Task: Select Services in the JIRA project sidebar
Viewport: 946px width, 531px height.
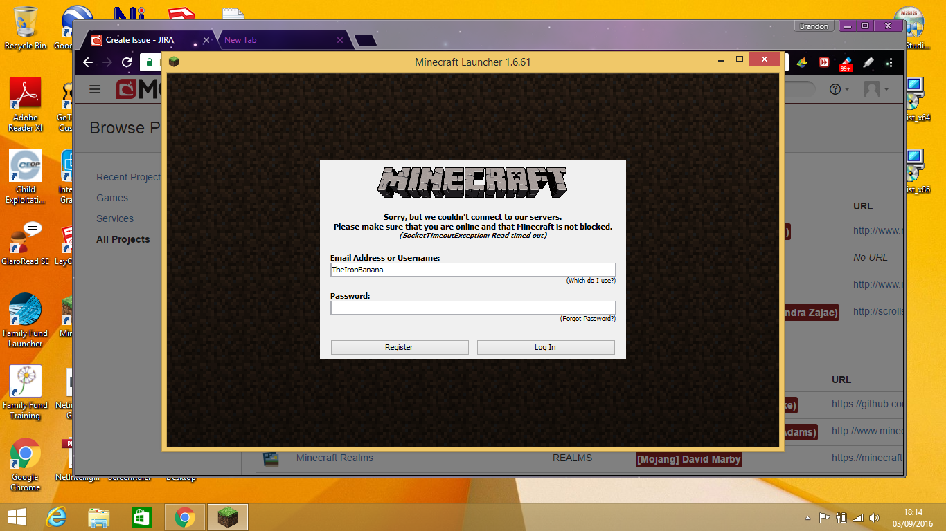Action: click(115, 218)
